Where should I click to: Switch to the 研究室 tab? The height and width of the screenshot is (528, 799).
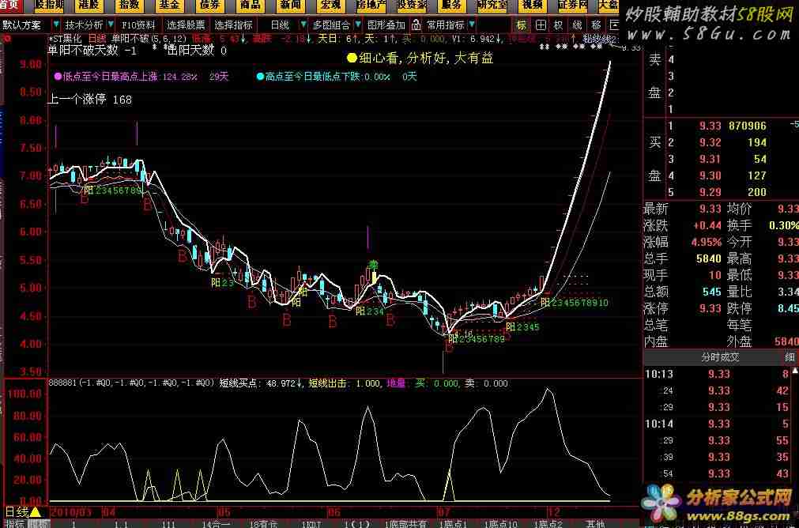(492, 6)
